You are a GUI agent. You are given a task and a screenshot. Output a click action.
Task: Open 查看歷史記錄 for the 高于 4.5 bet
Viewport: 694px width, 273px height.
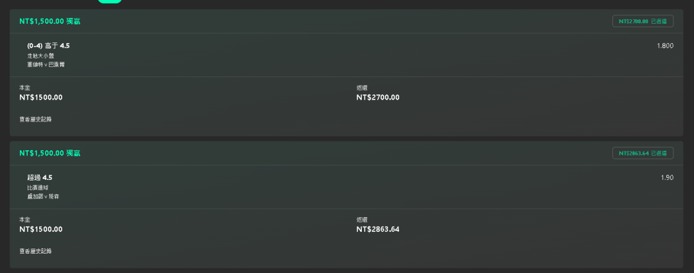[35, 119]
